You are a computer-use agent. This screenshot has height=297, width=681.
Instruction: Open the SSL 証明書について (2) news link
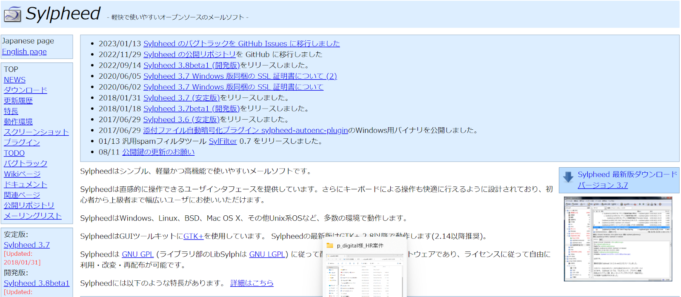240,76
